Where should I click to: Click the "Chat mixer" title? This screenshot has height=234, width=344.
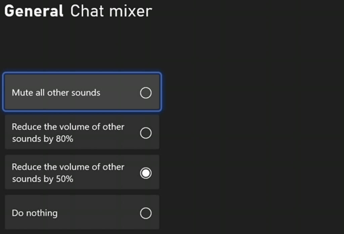pyautogui.click(x=111, y=11)
